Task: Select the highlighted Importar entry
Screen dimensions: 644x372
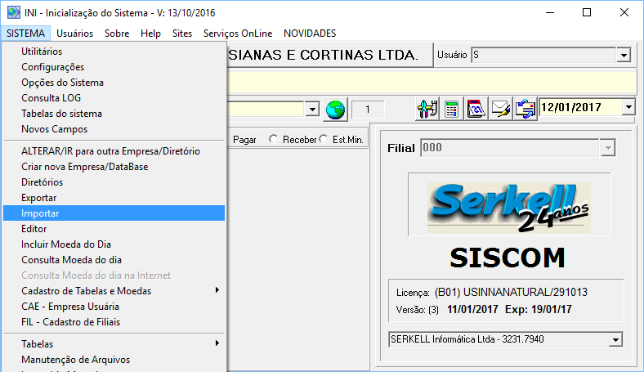Action: click(114, 213)
